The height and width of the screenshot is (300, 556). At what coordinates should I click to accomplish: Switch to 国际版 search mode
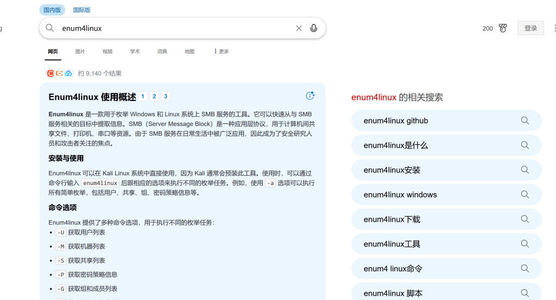point(82,10)
